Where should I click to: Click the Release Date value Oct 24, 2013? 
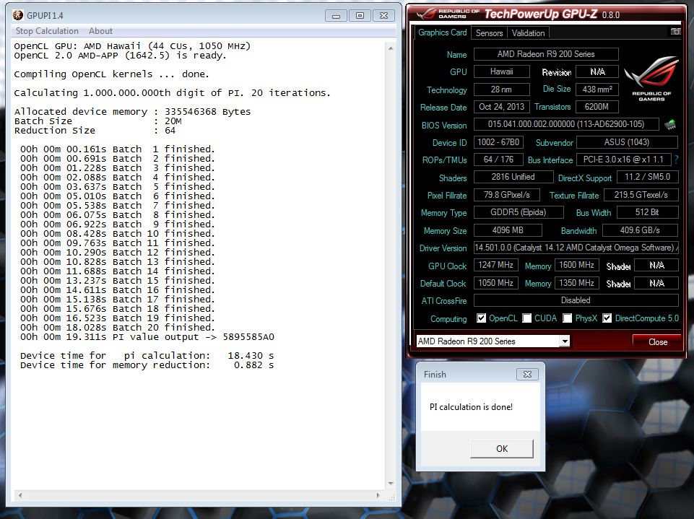pos(501,107)
